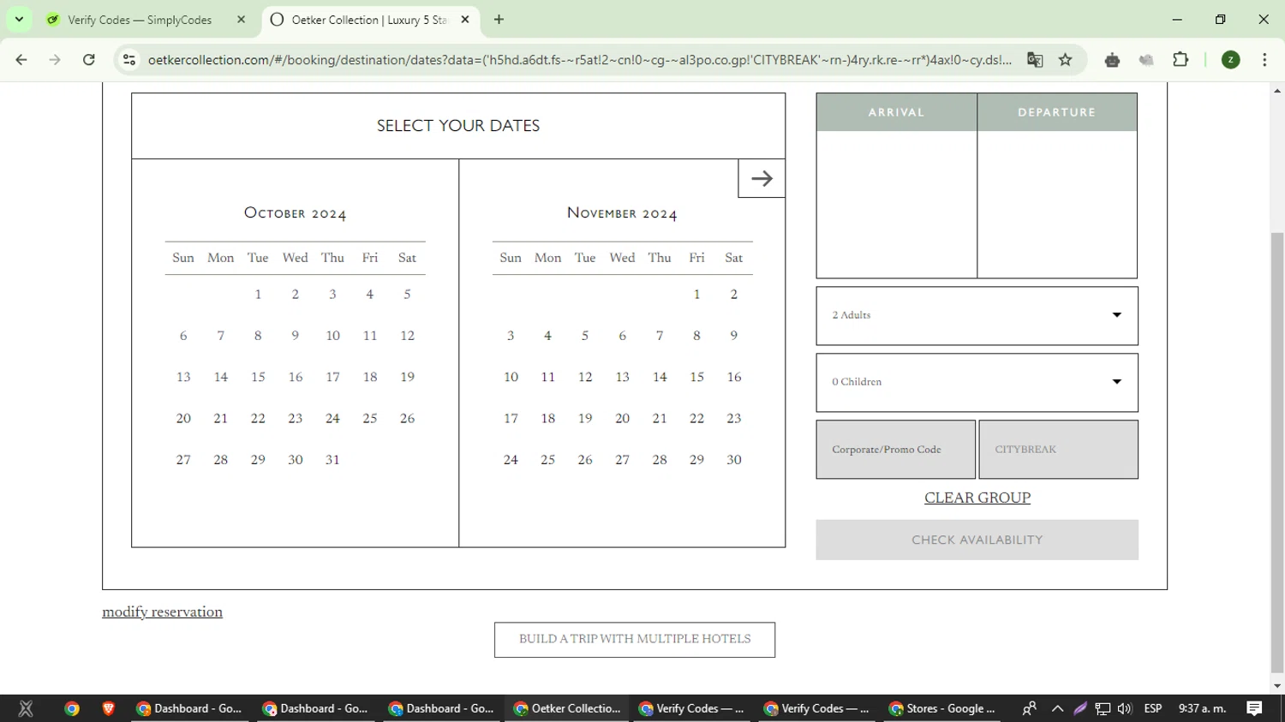Image resolution: width=1285 pixels, height=722 pixels.
Task: Open the volume control in tray
Action: (x=1125, y=708)
